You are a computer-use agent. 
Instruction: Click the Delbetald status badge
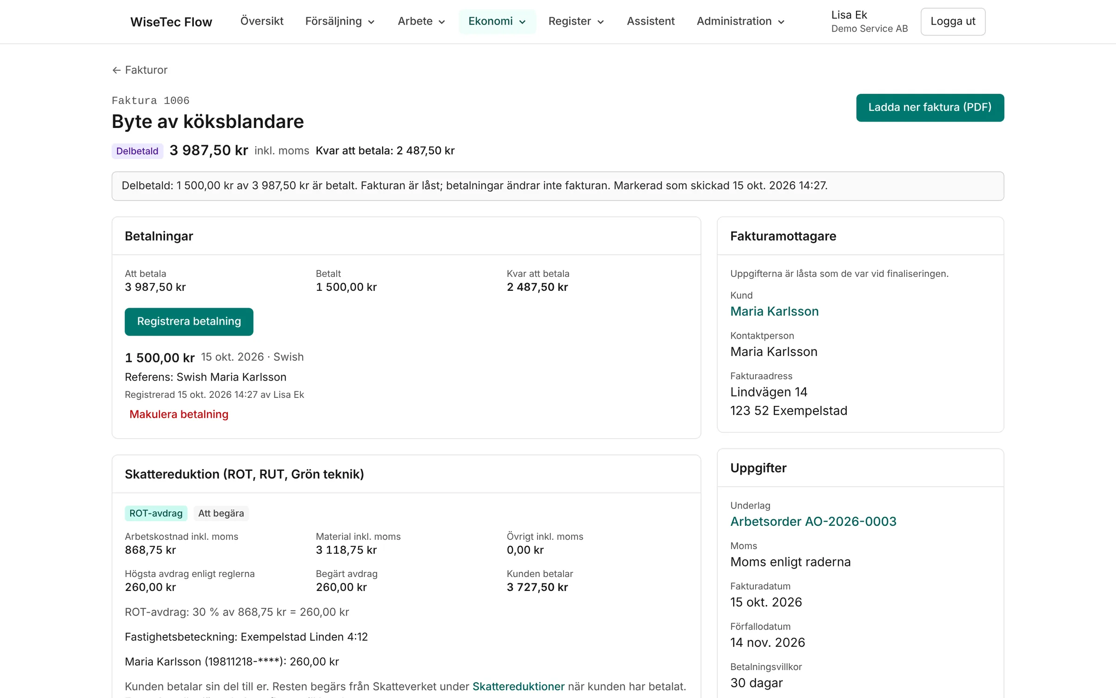tap(137, 151)
